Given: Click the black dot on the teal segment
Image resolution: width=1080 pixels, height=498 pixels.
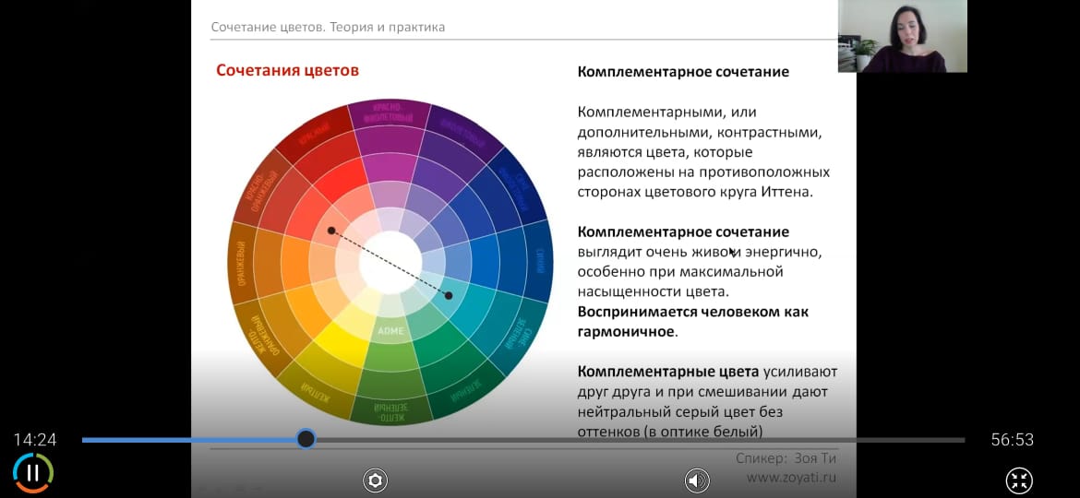Looking at the screenshot, I should [449, 295].
